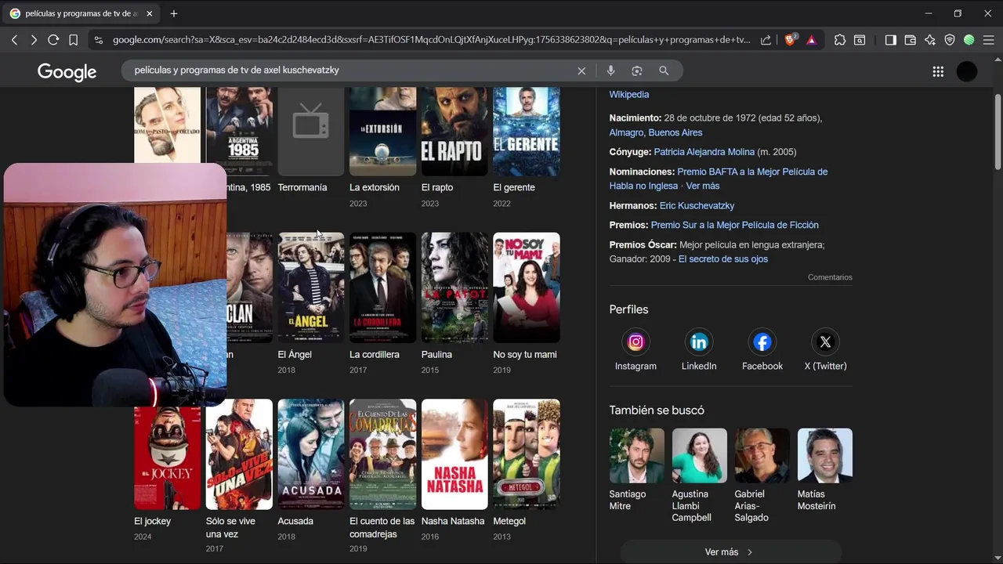The image size is (1003, 564).
Task: Clear the Google search box with X
Action: tap(581, 70)
